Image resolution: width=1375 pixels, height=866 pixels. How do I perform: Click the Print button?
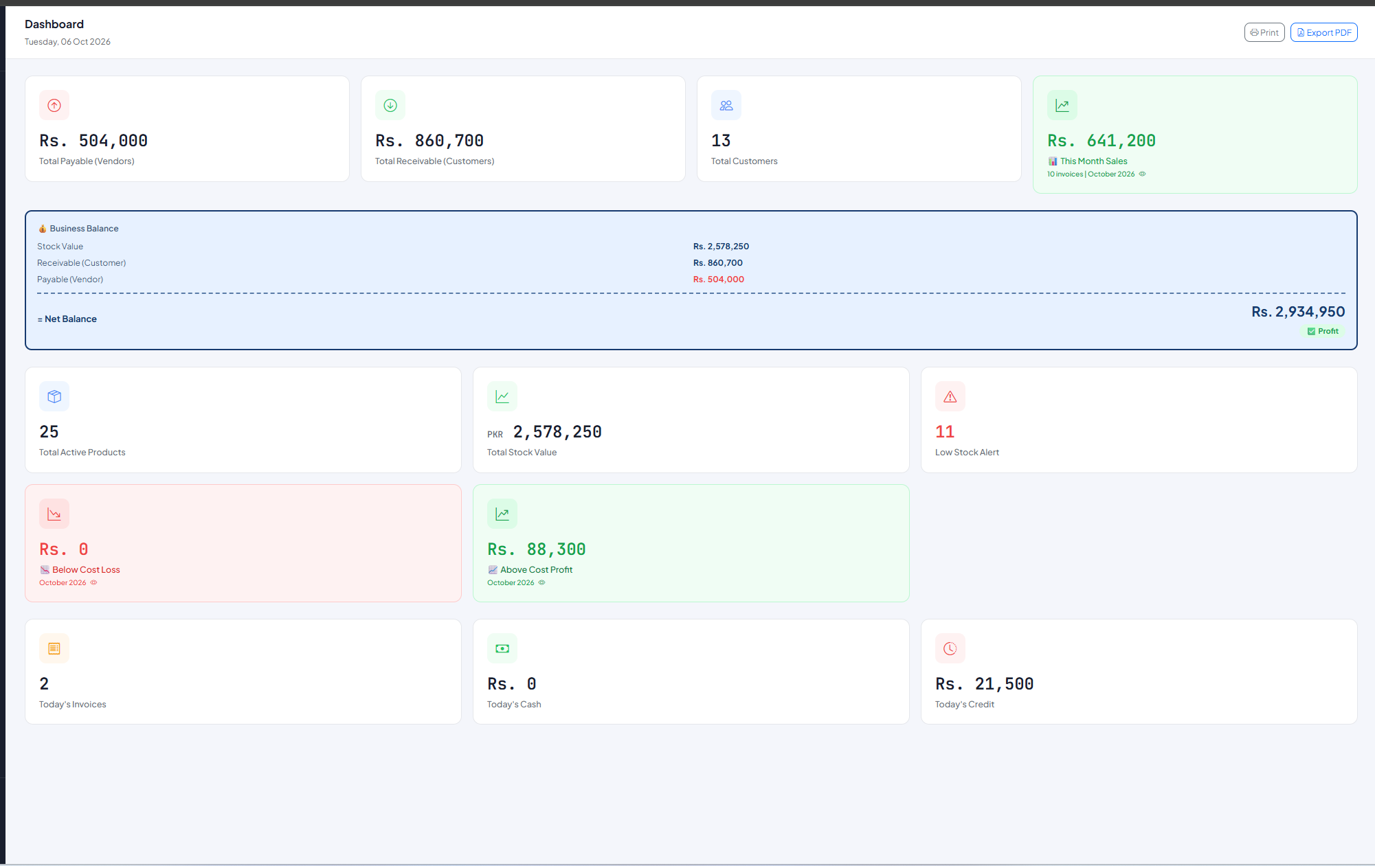tap(1264, 32)
